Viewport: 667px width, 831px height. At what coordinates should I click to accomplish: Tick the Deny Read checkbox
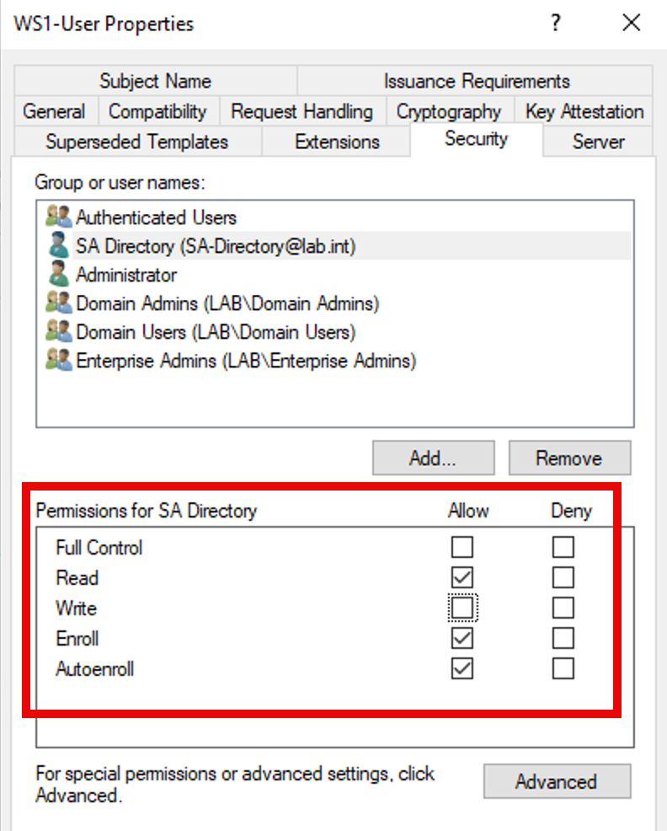click(x=563, y=578)
